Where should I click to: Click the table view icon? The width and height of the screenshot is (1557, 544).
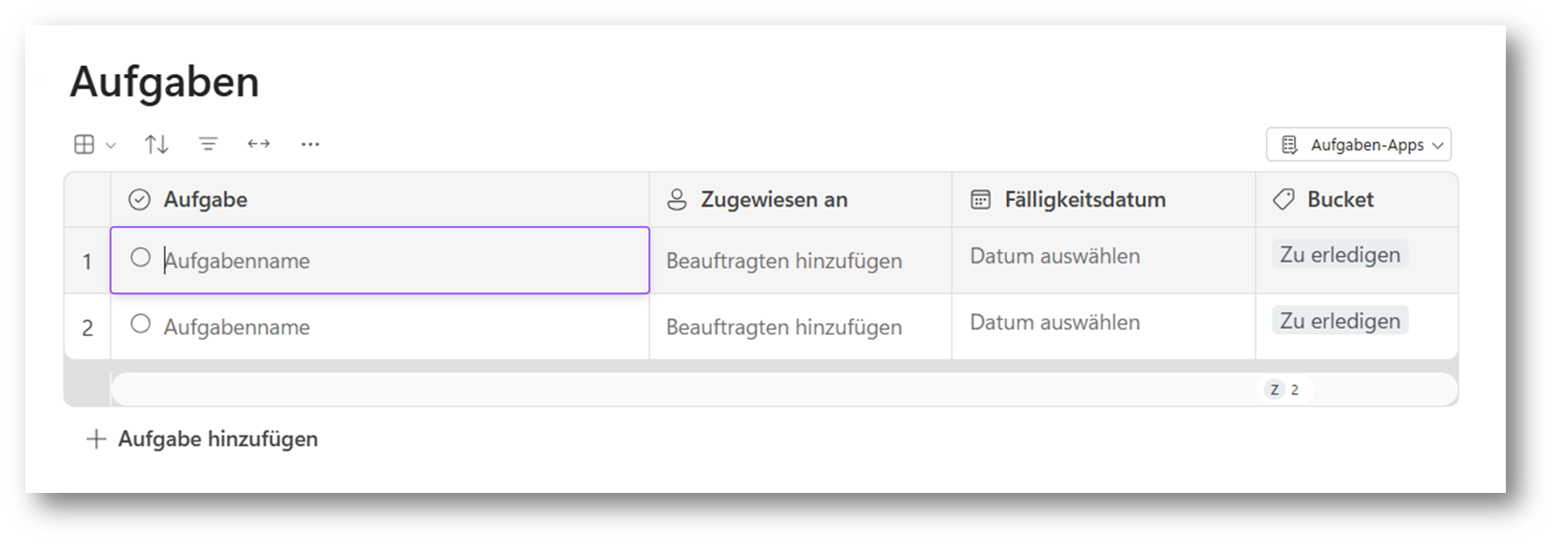click(83, 144)
